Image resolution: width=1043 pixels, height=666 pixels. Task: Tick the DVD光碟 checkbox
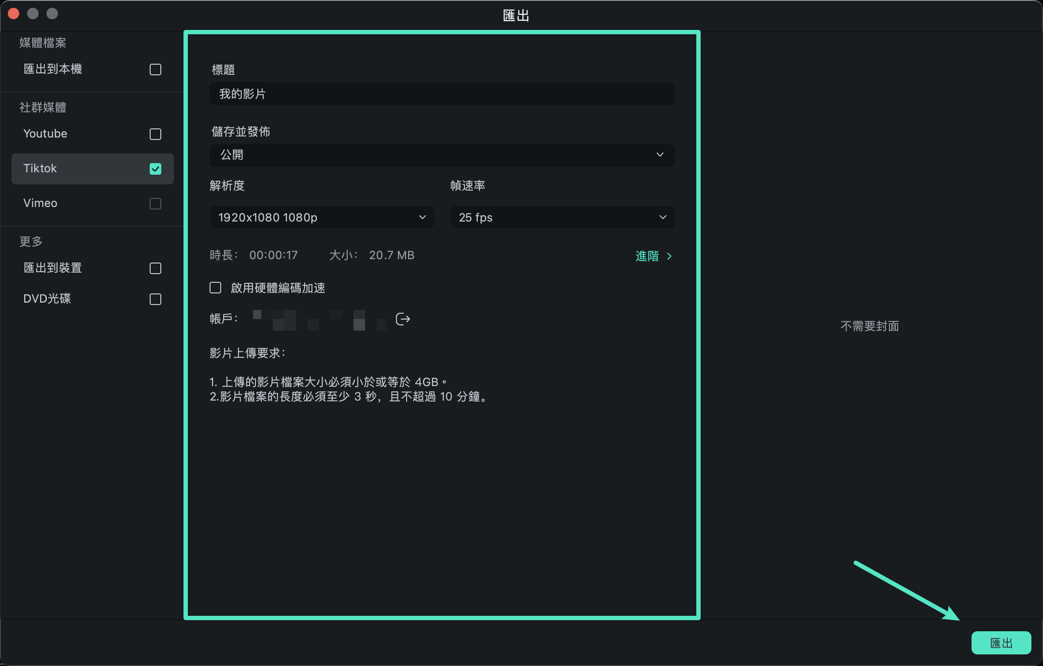click(x=155, y=299)
